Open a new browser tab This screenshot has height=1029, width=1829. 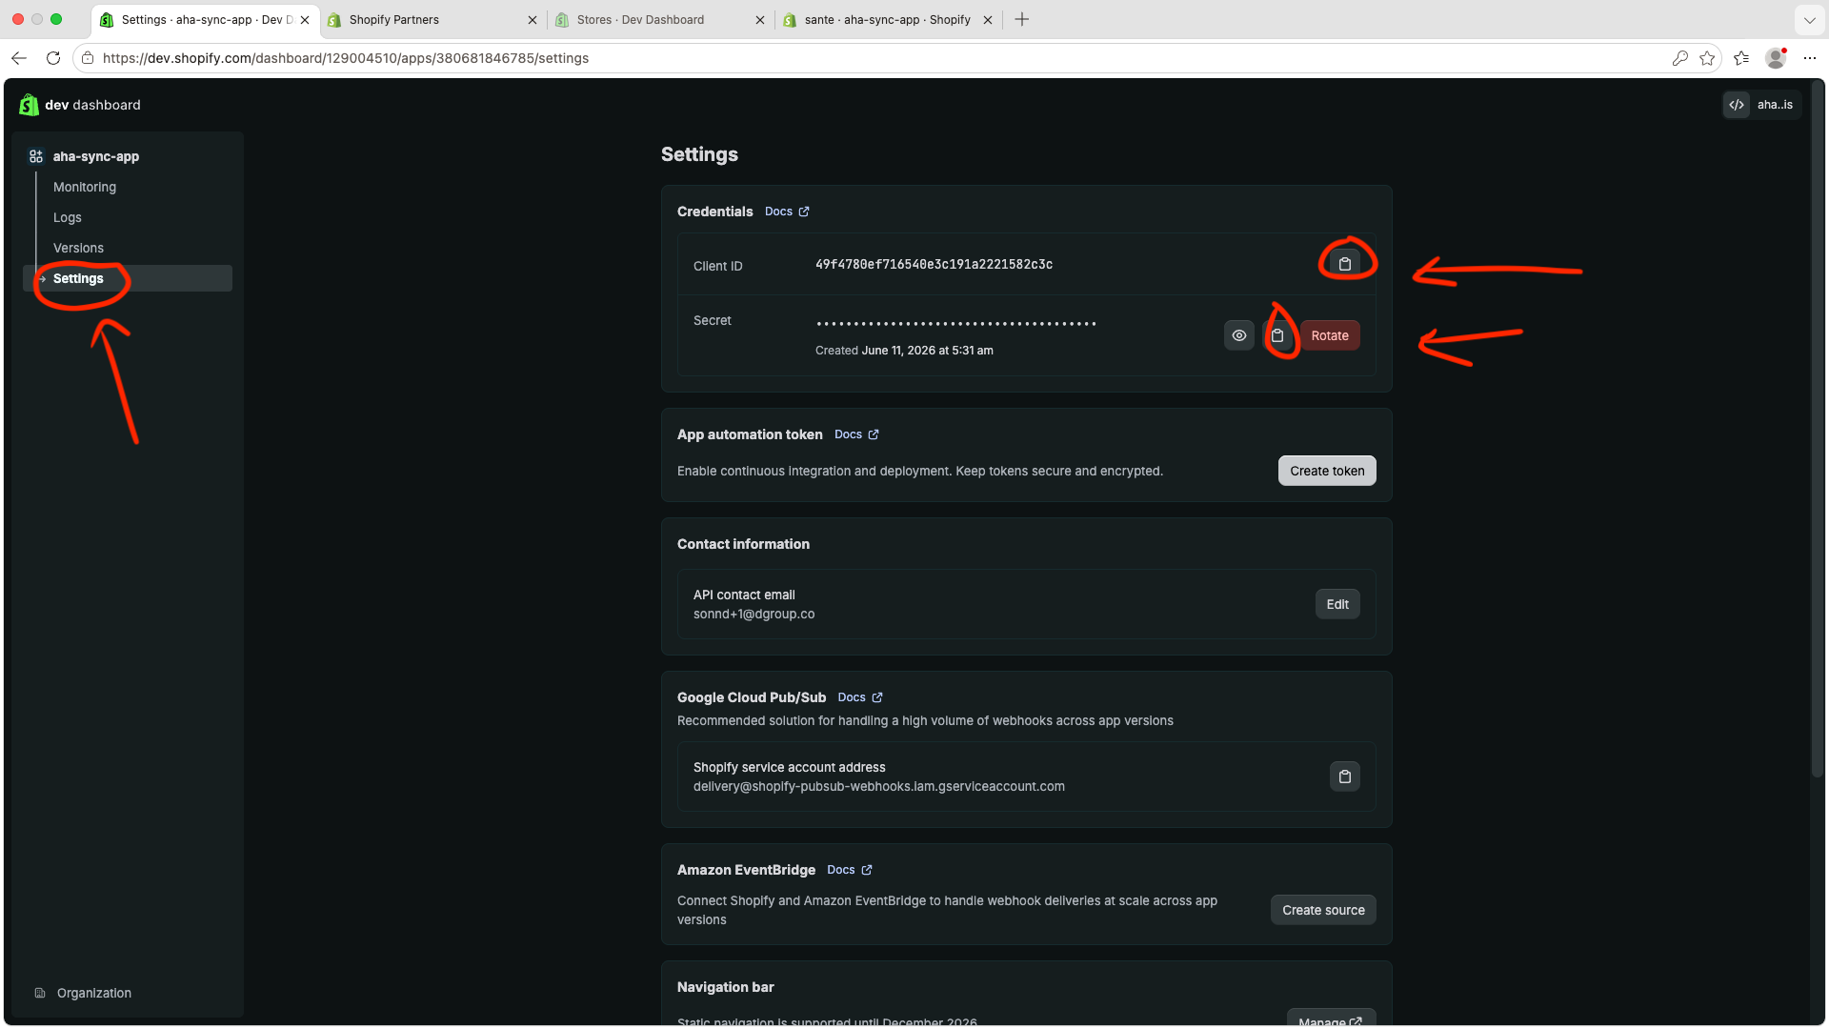[1022, 19]
